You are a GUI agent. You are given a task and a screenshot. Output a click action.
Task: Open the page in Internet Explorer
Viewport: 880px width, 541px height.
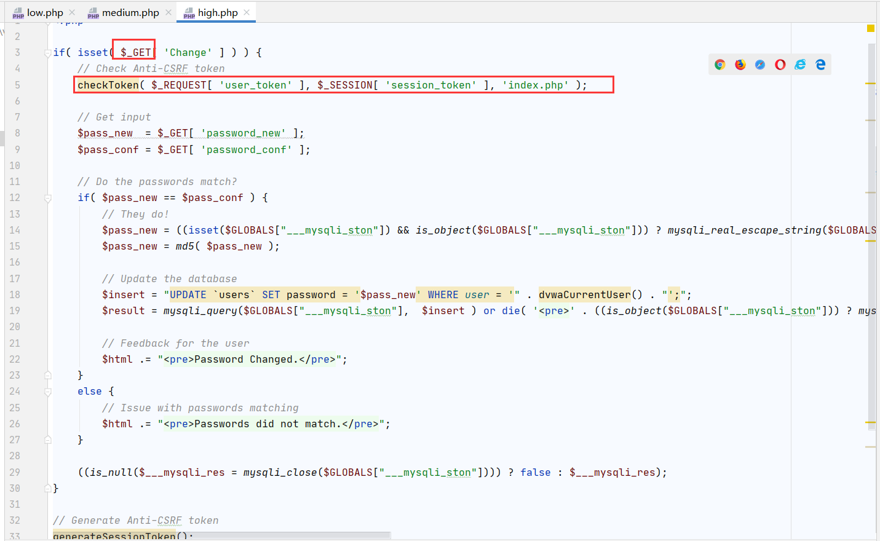click(x=800, y=65)
